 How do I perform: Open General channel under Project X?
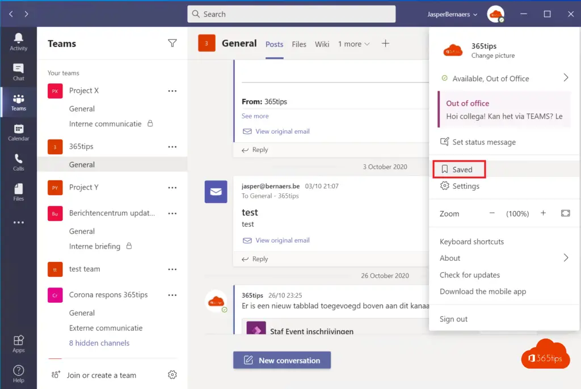(82, 108)
